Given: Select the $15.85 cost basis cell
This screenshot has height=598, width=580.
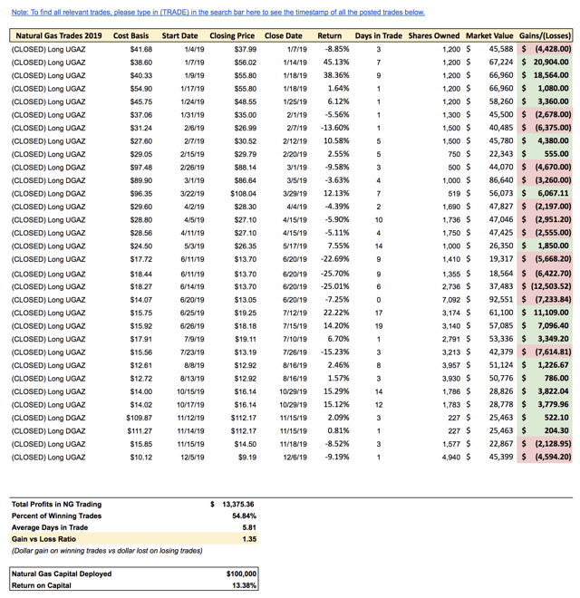Looking at the screenshot, I should 140,444.
